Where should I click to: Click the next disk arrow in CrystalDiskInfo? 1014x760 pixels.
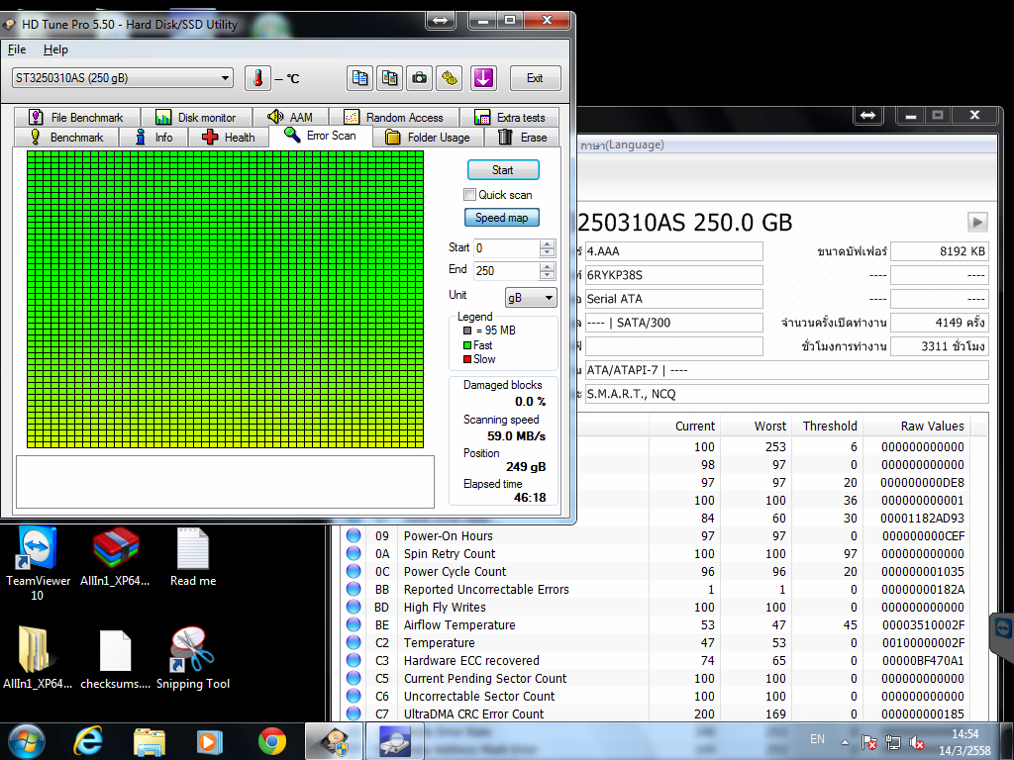[x=977, y=222]
